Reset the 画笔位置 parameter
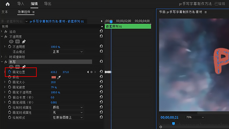The image size is (229, 129). pos(101,72)
